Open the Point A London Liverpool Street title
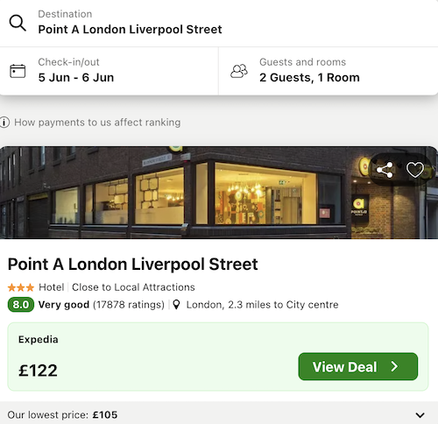 tap(133, 265)
